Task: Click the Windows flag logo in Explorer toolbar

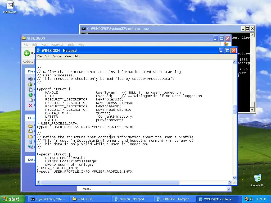Action: pyautogui.click(x=226, y=44)
